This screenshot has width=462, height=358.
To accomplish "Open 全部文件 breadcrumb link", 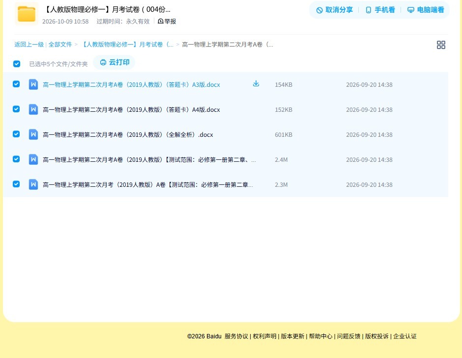I will [x=60, y=45].
